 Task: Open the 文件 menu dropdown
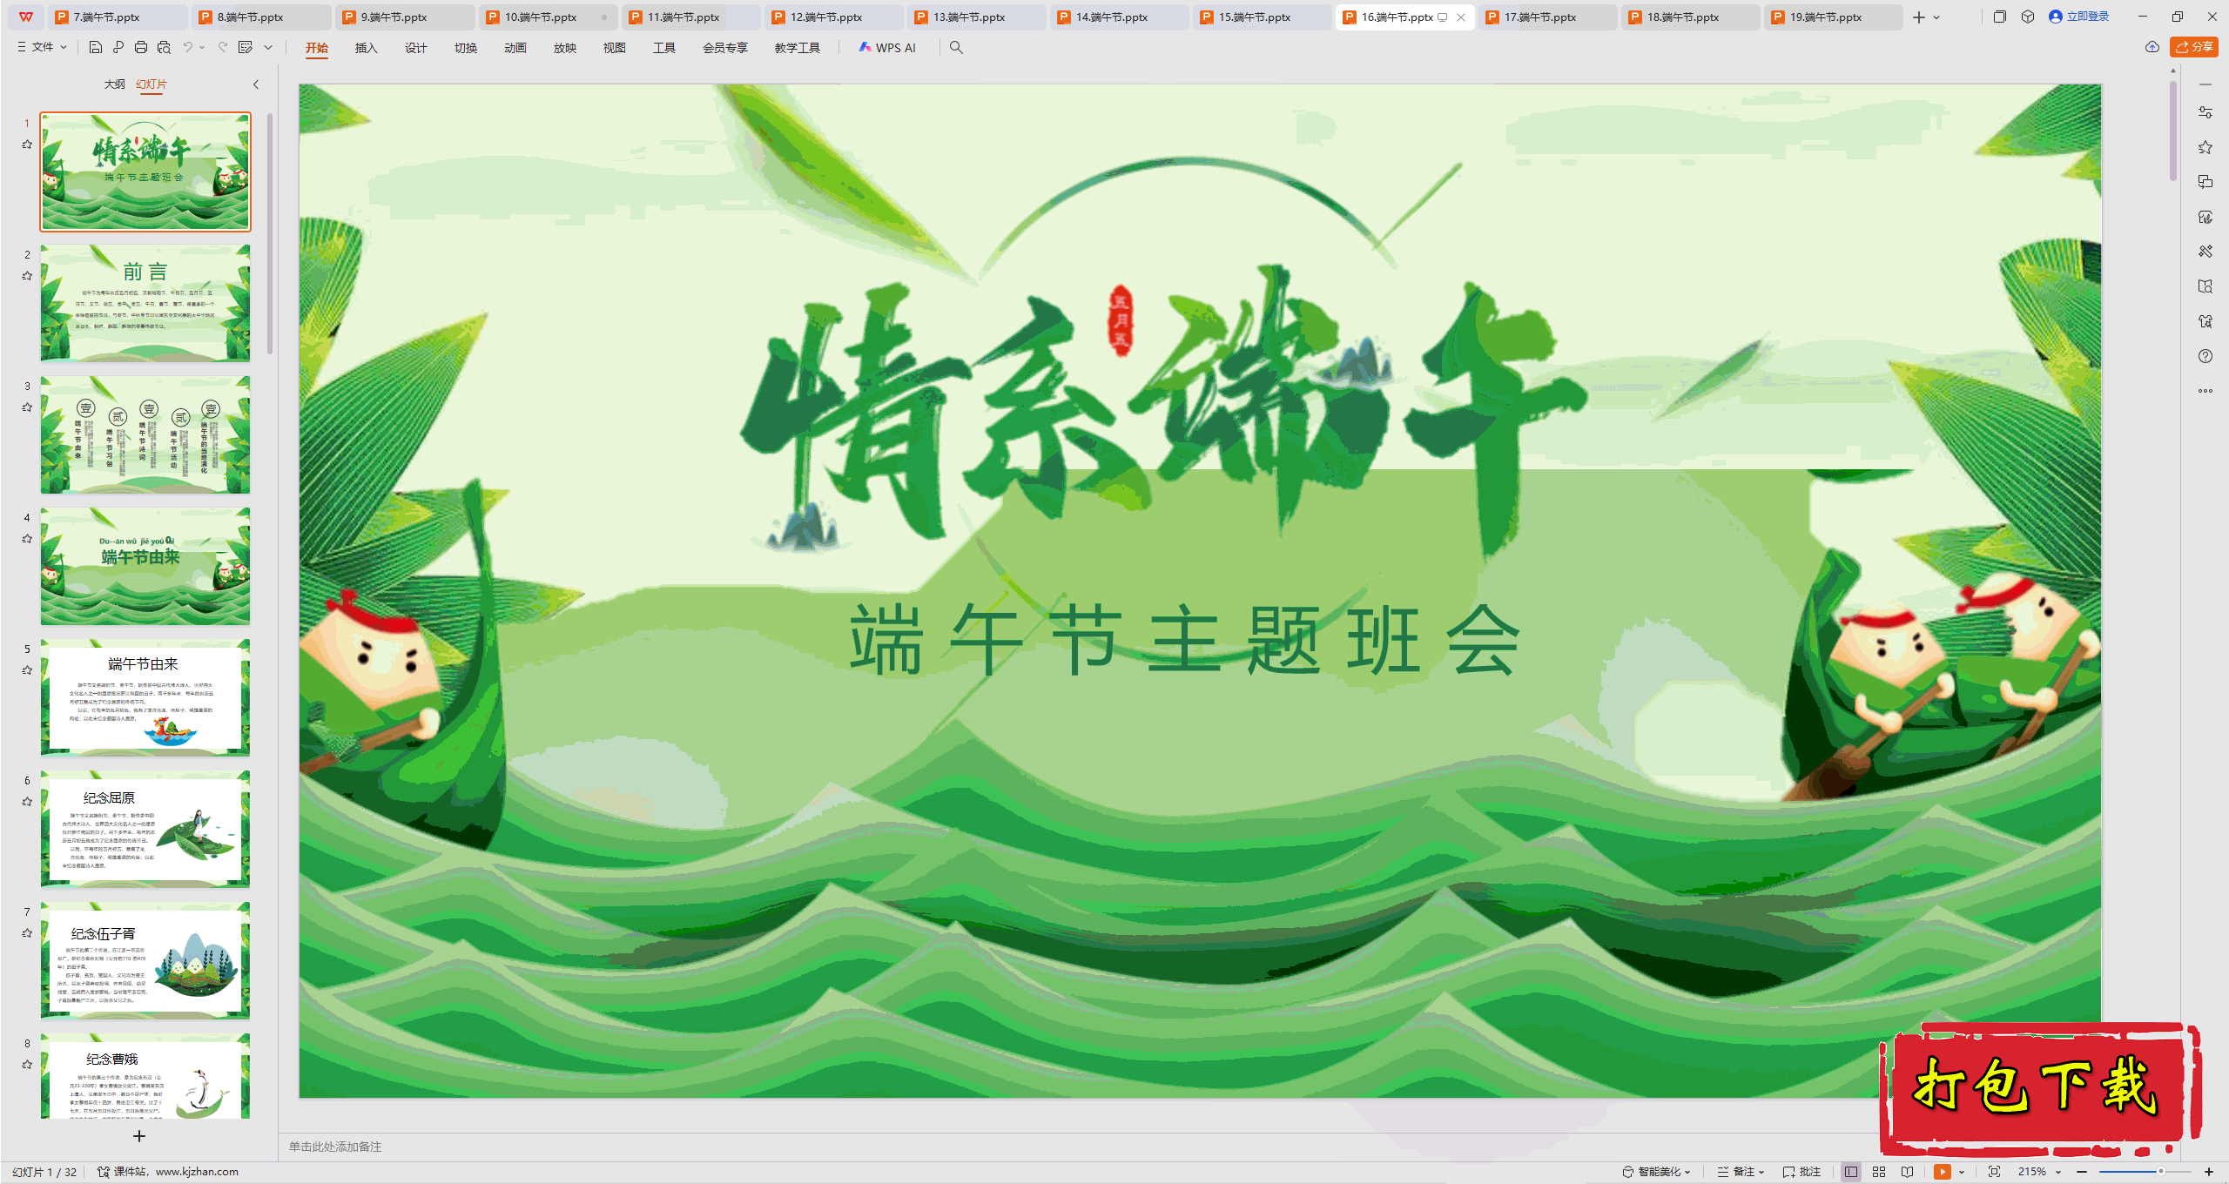(42, 47)
